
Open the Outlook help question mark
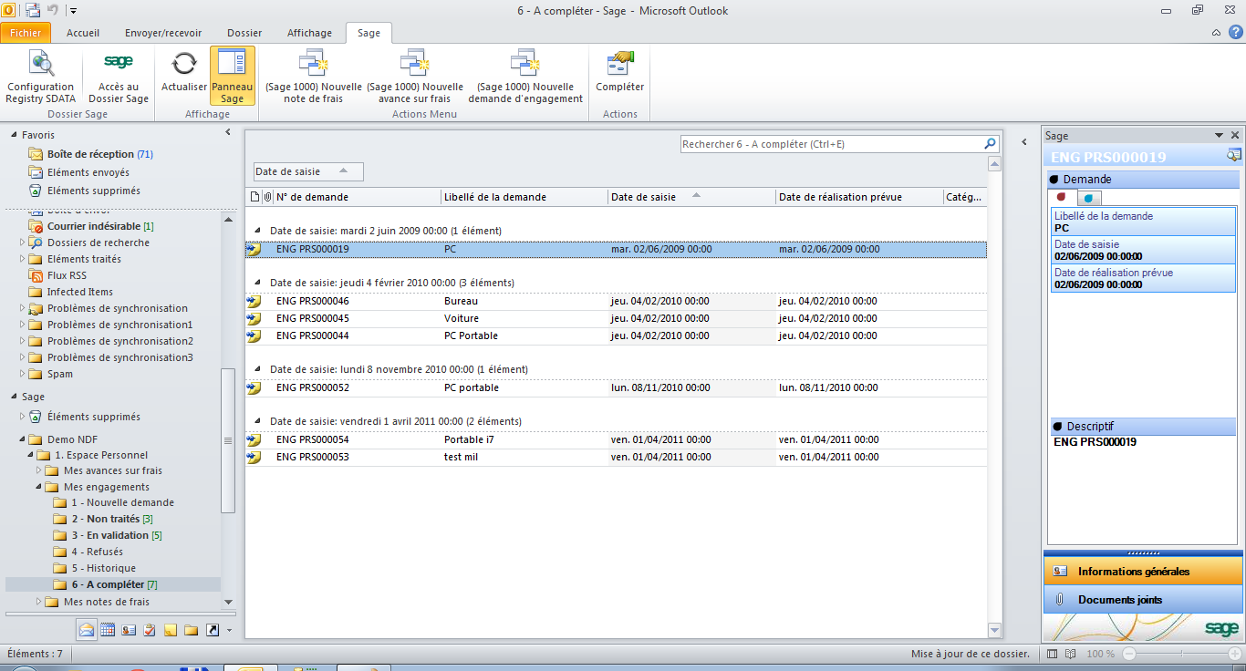pyautogui.click(x=1236, y=32)
